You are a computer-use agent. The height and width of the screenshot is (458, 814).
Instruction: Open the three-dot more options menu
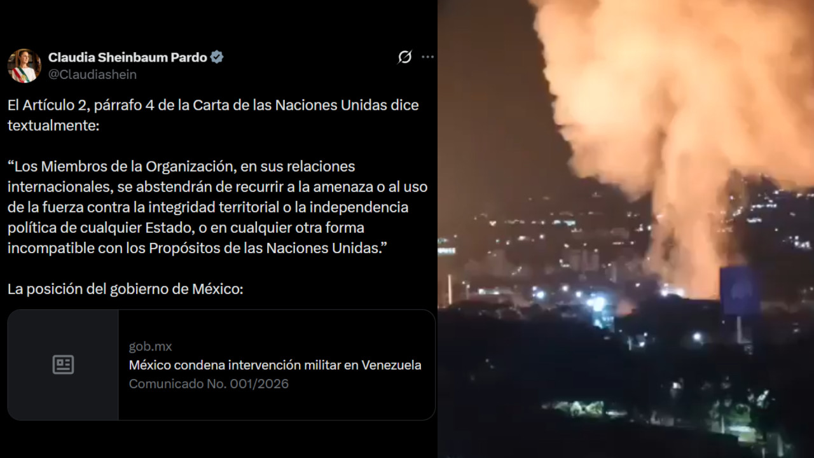click(428, 57)
